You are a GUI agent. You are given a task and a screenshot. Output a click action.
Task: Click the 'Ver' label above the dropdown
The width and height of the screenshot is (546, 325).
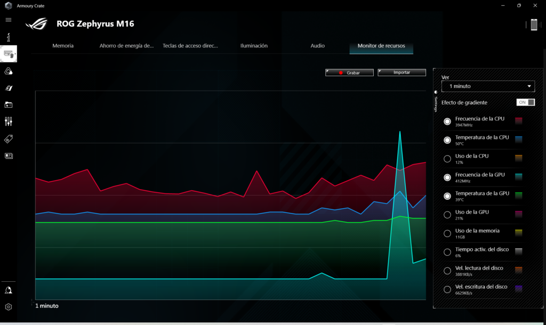click(445, 78)
